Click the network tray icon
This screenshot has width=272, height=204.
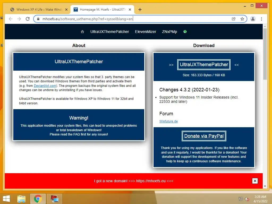[241, 199]
